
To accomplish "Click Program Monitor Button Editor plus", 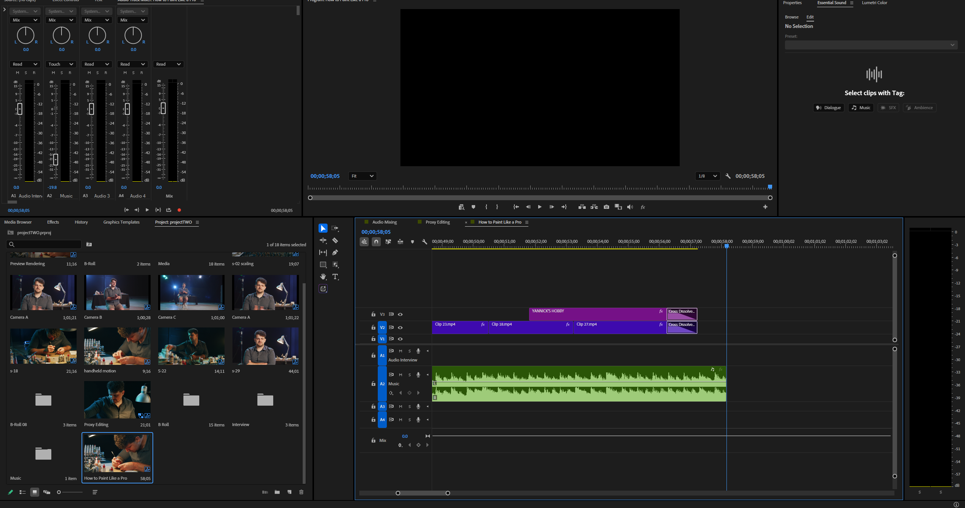I will 765,207.
